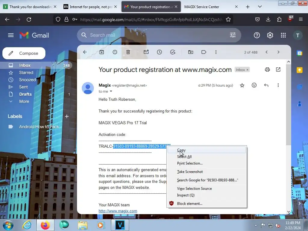Open VEGAS Pro 17 taskbar icon
Image resolution: width=308 pixels, height=231 pixels.
(120, 225)
